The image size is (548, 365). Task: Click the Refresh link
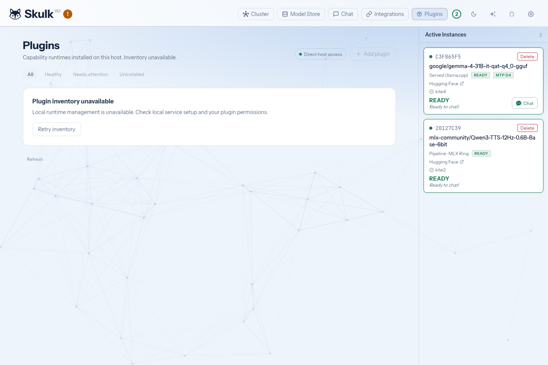point(35,159)
